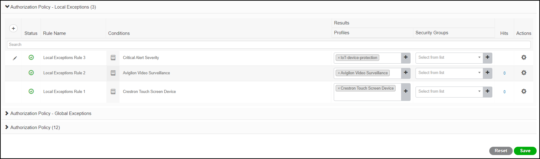Click the condition icon for Avigilon Video Surveillance
540x159 pixels.
pos(113,73)
